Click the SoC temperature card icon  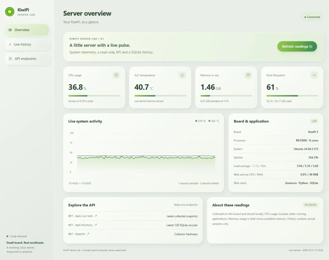(x=182, y=75)
